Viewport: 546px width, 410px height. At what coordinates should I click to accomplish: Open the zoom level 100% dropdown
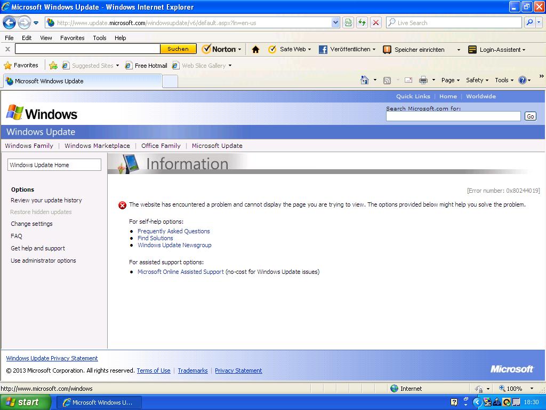click(x=532, y=389)
